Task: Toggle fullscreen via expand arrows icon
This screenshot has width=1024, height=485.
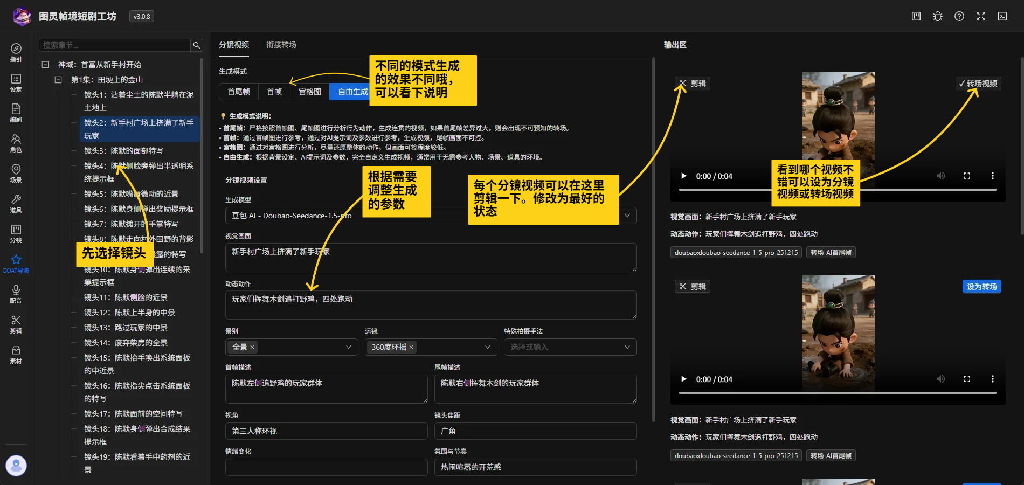Action: click(981, 16)
